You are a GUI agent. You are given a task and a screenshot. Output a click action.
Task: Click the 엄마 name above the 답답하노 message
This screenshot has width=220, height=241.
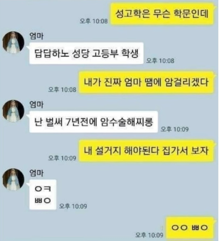pos(36,36)
